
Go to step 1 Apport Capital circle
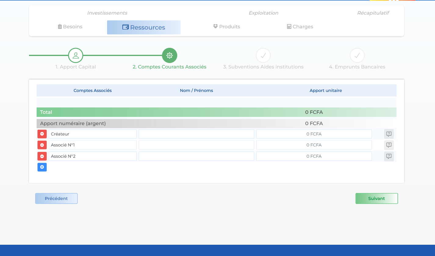click(x=76, y=55)
